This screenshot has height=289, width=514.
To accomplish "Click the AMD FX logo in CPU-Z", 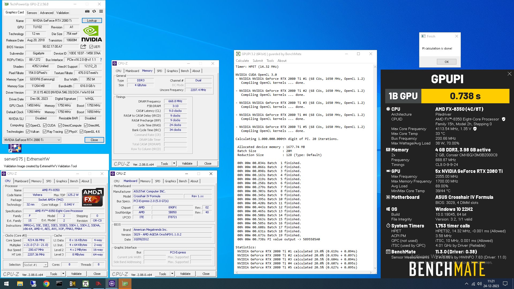I will click(93, 197).
